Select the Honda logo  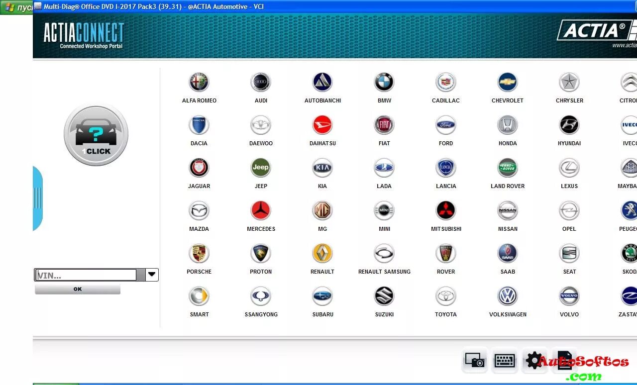tap(508, 125)
